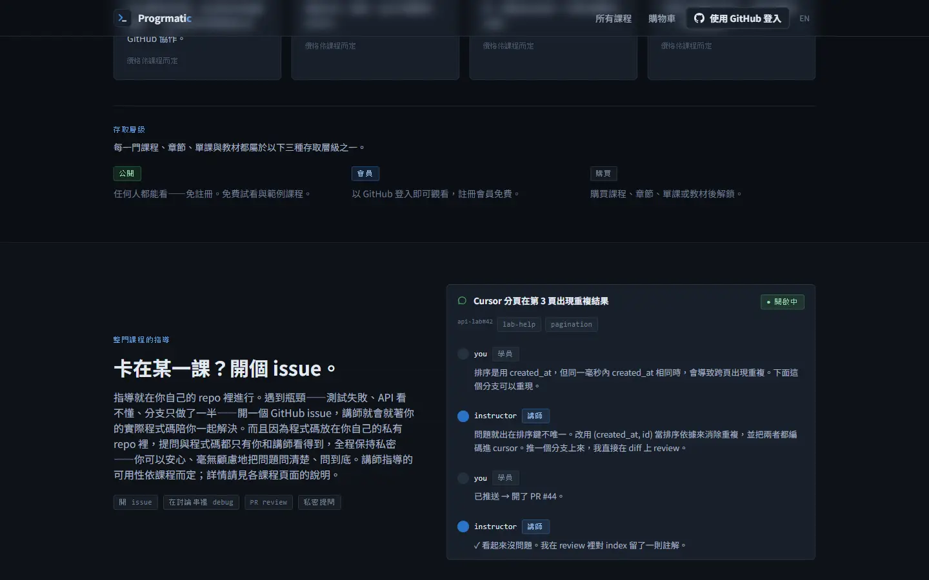929x580 pixels.
Task: Click the 講師 badge on the 排序鍵不唯一 reply
Action: tap(535, 416)
